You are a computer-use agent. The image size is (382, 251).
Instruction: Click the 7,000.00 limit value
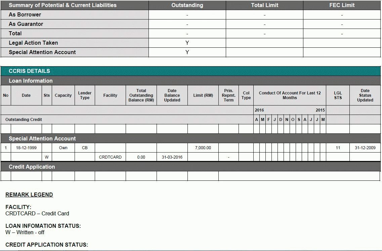pos(203,148)
